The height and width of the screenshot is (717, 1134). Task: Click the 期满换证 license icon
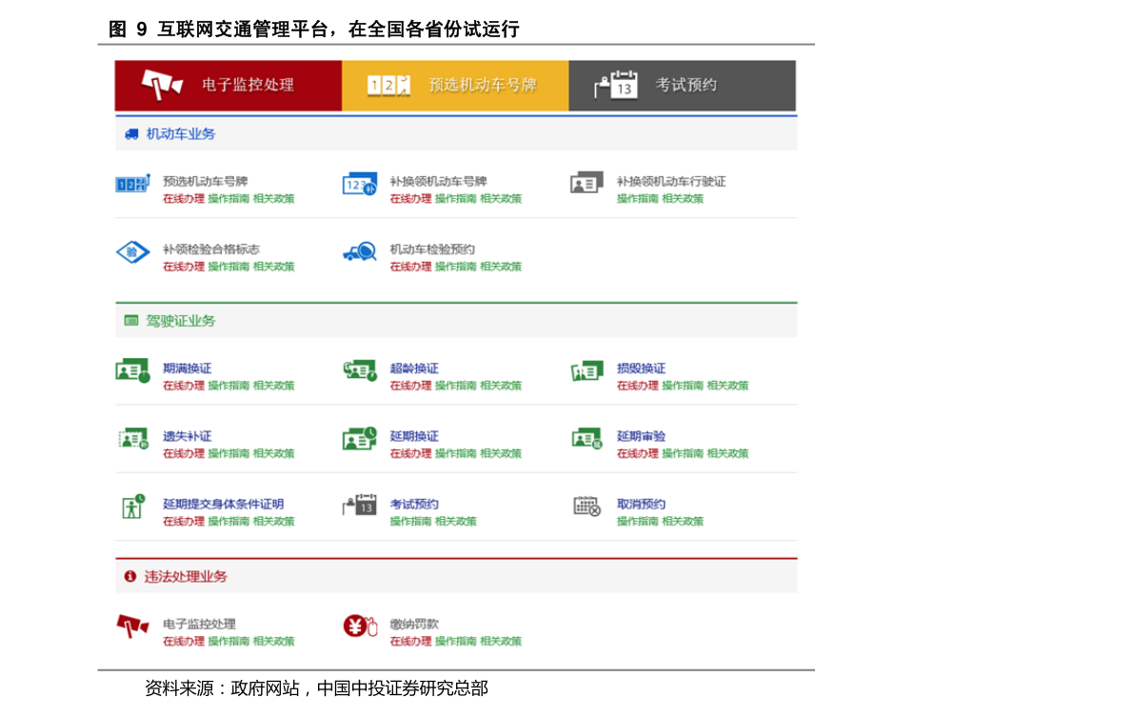tap(133, 370)
